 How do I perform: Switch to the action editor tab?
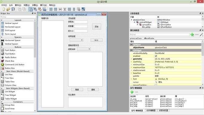[x=151, y=111]
